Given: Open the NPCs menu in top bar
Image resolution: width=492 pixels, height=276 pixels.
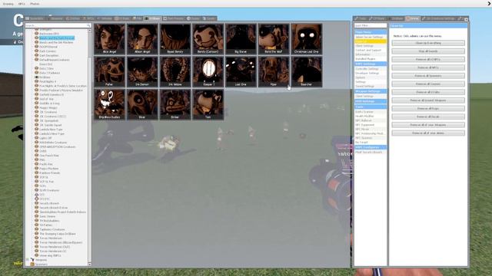Looking at the screenshot, I should 22,4.
